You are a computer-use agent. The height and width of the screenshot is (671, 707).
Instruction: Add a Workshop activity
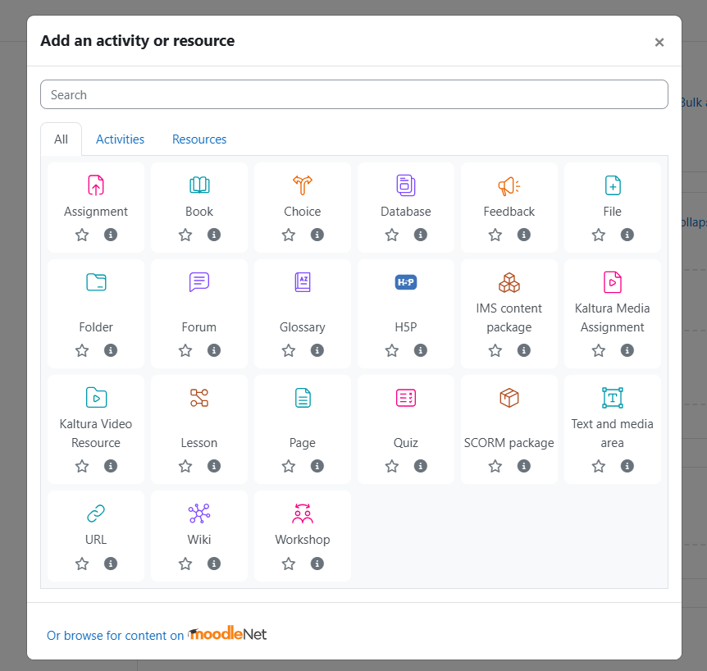tap(303, 514)
